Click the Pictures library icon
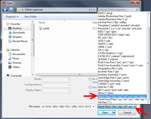151x119 pixels. click(x=10, y=63)
